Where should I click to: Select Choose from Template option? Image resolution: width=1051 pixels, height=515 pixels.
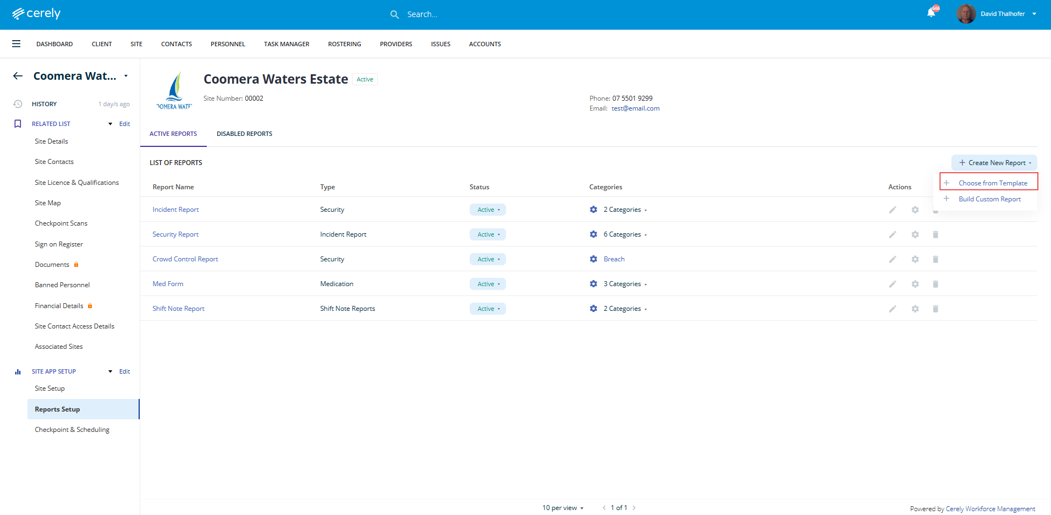click(992, 183)
